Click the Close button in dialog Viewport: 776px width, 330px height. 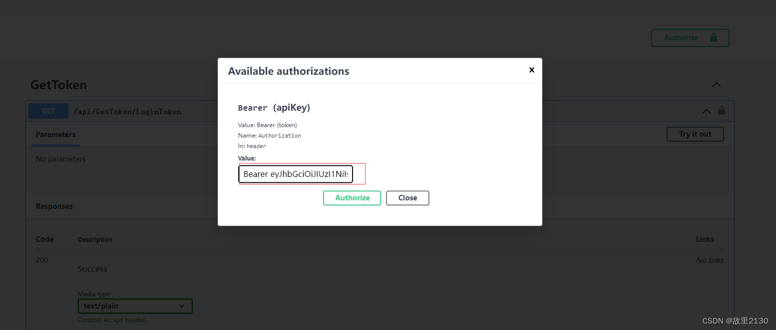407,198
